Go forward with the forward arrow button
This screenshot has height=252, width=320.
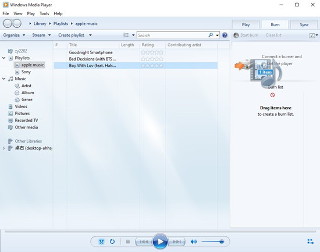click(x=17, y=23)
